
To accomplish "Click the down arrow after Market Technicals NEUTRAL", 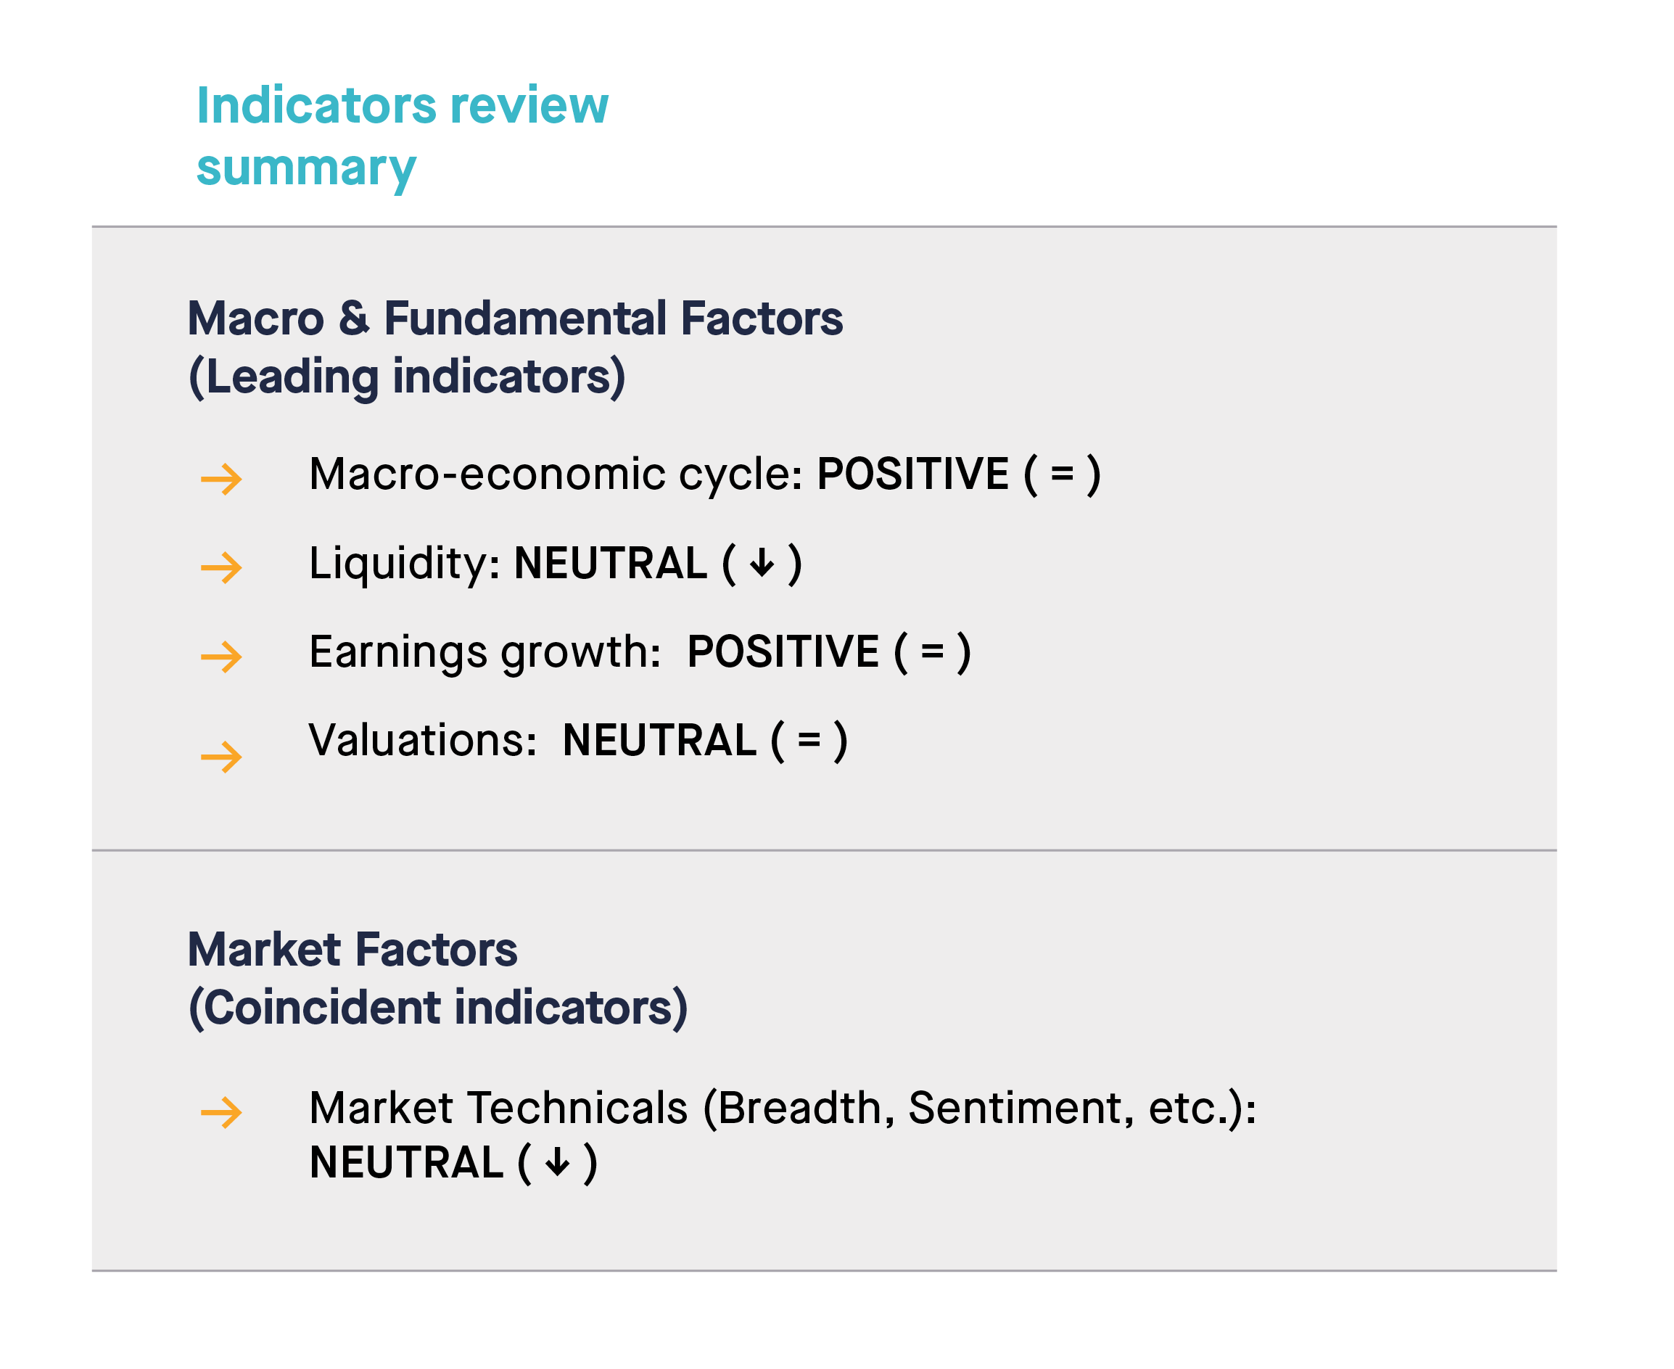I will pyautogui.click(x=558, y=1162).
